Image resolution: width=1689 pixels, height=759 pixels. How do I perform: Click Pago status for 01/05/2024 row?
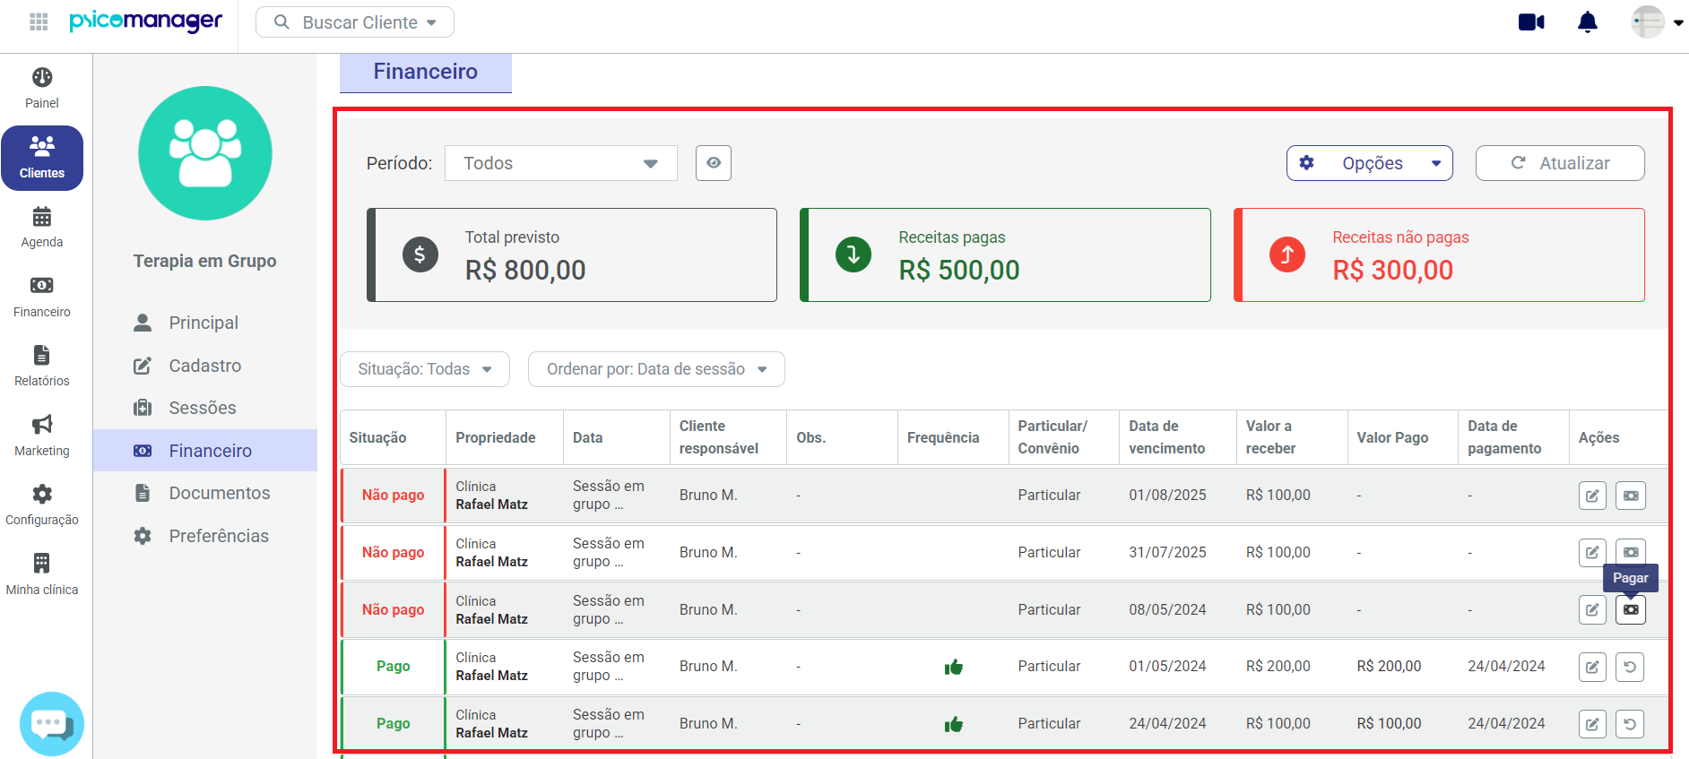393,667
